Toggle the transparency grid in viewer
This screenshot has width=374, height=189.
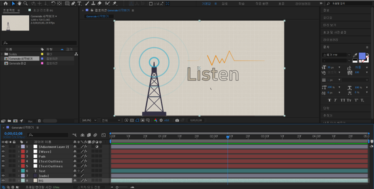[x=132, y=120]
